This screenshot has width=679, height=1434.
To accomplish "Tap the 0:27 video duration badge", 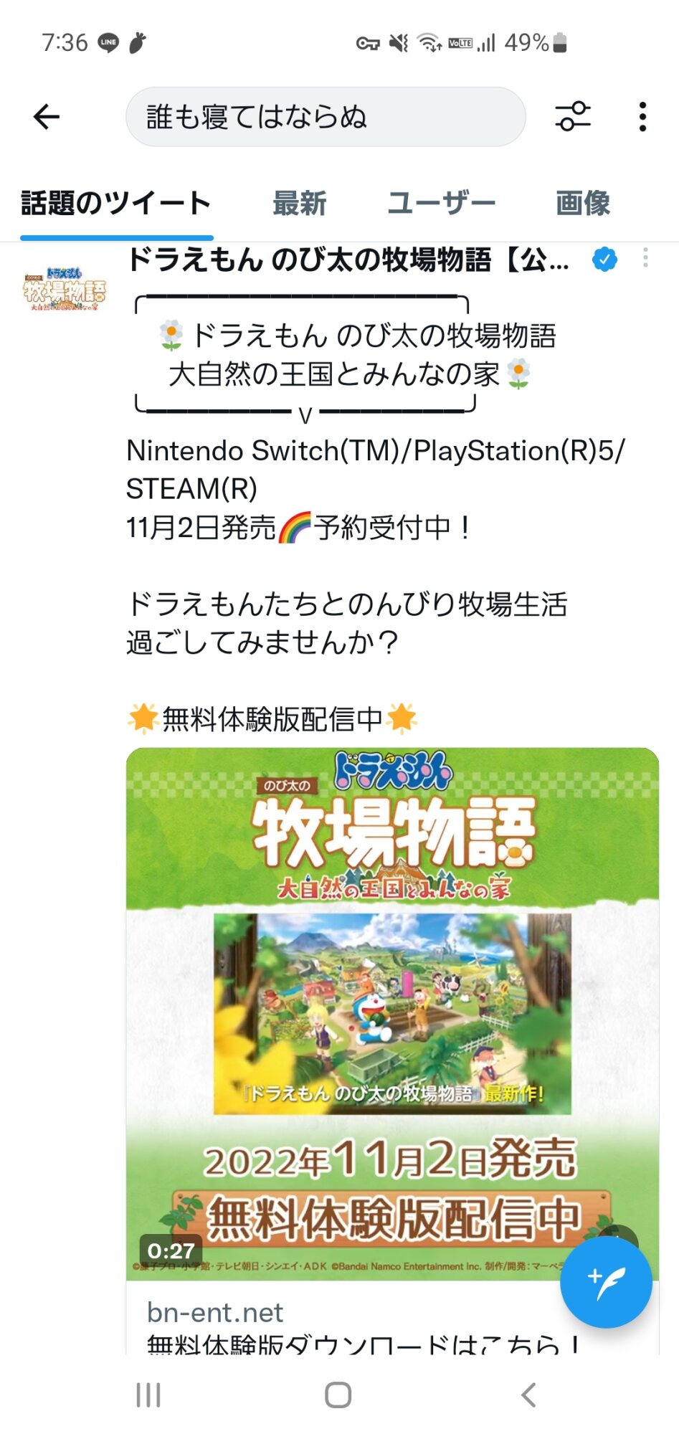I will pos(171,1250).
